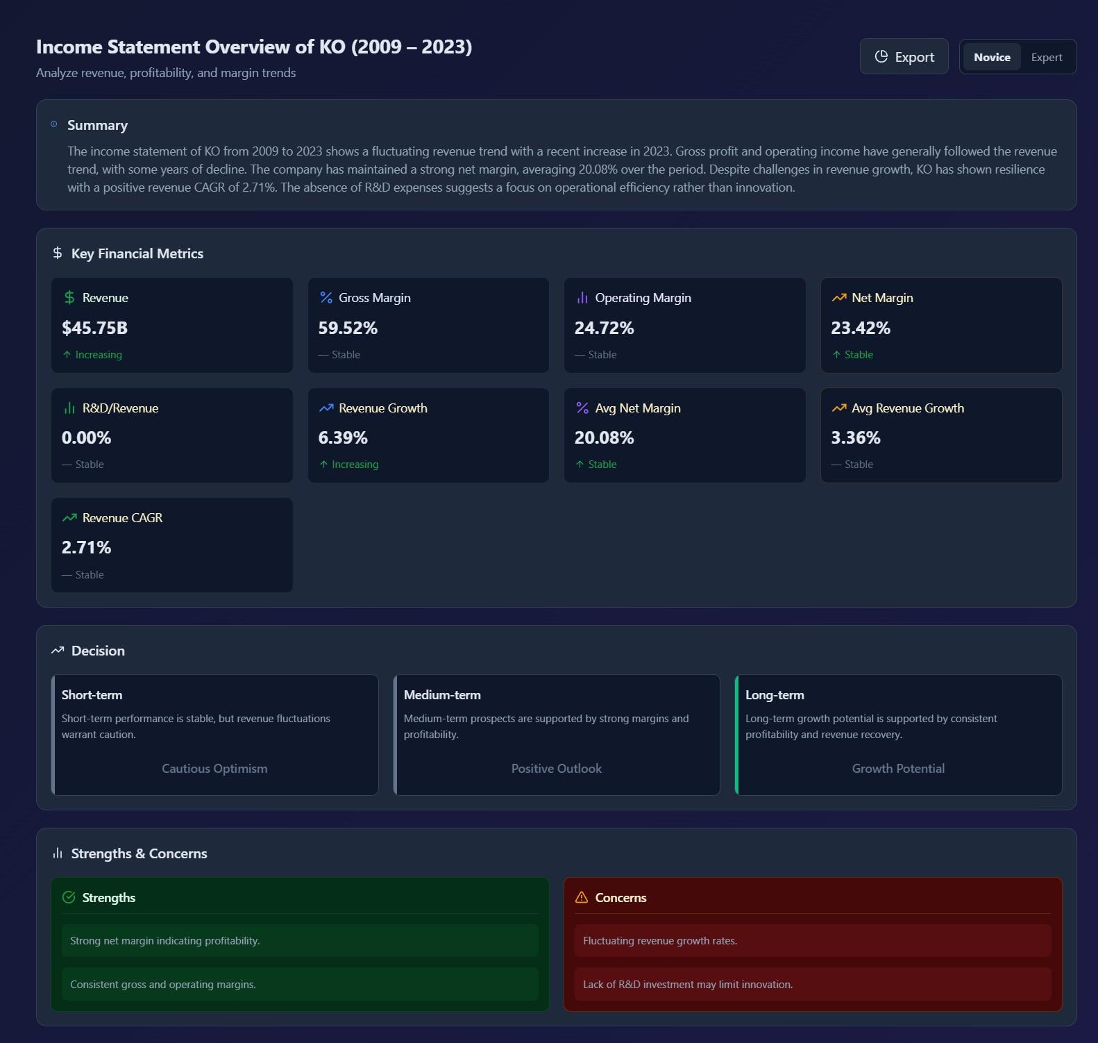Click the Stable label under Operating Margin

(x=602, y=354)
